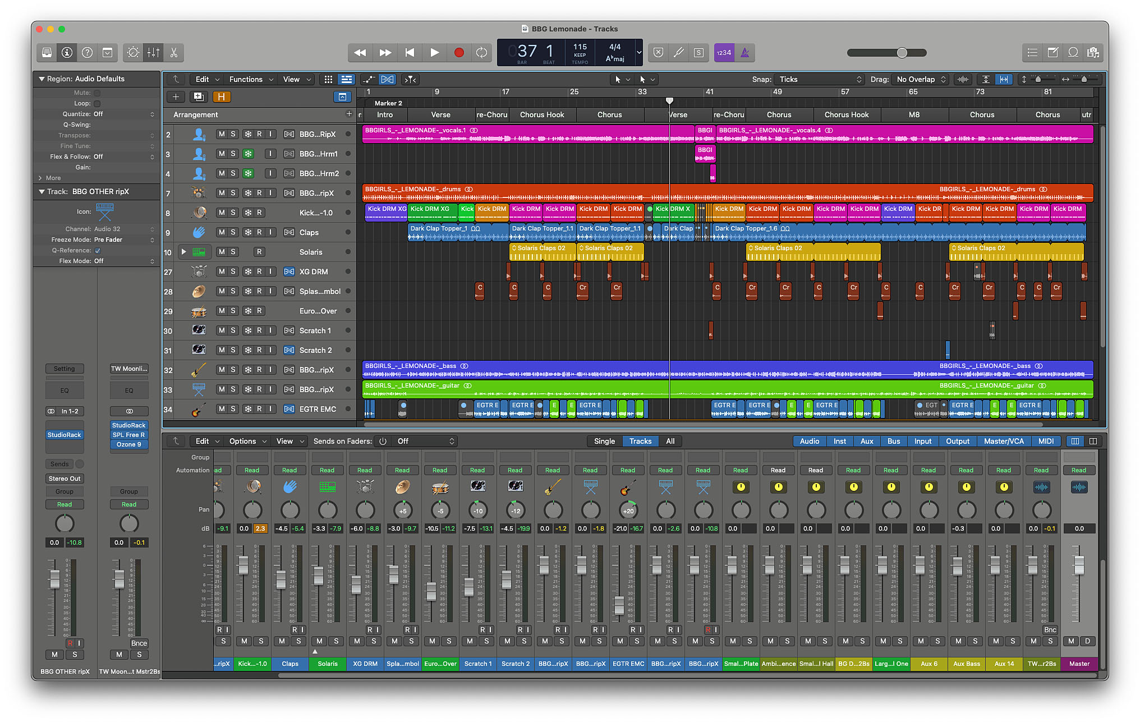Toggle the Cycle mode button
The height and width of the screenshot is (722, 1140).
(481, 53)
